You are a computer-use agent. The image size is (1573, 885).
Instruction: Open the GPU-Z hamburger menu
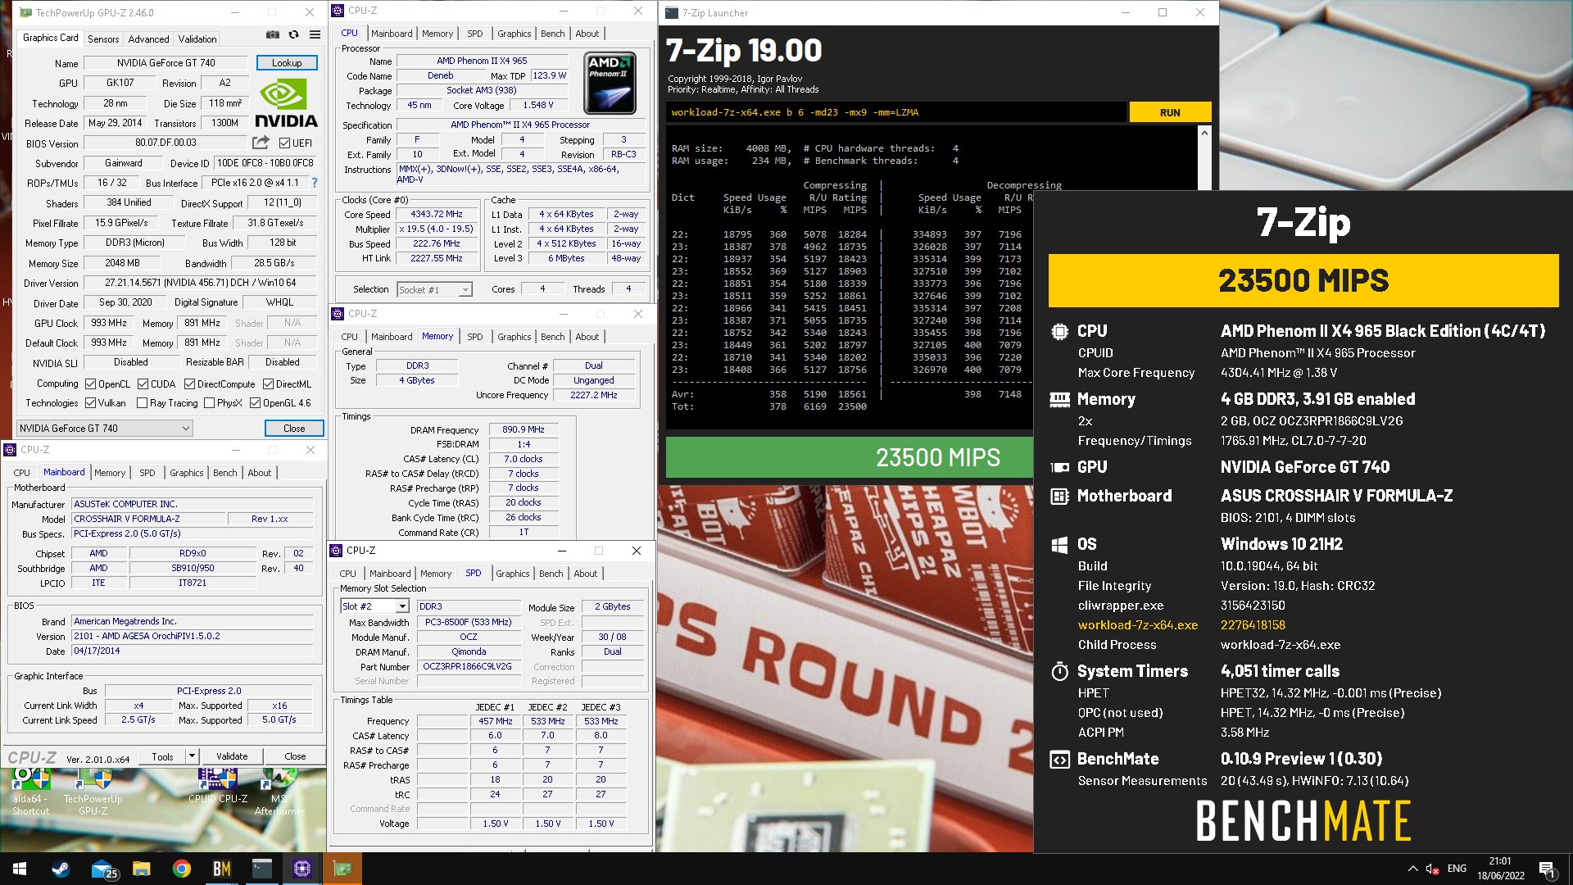tap(315, 34)
